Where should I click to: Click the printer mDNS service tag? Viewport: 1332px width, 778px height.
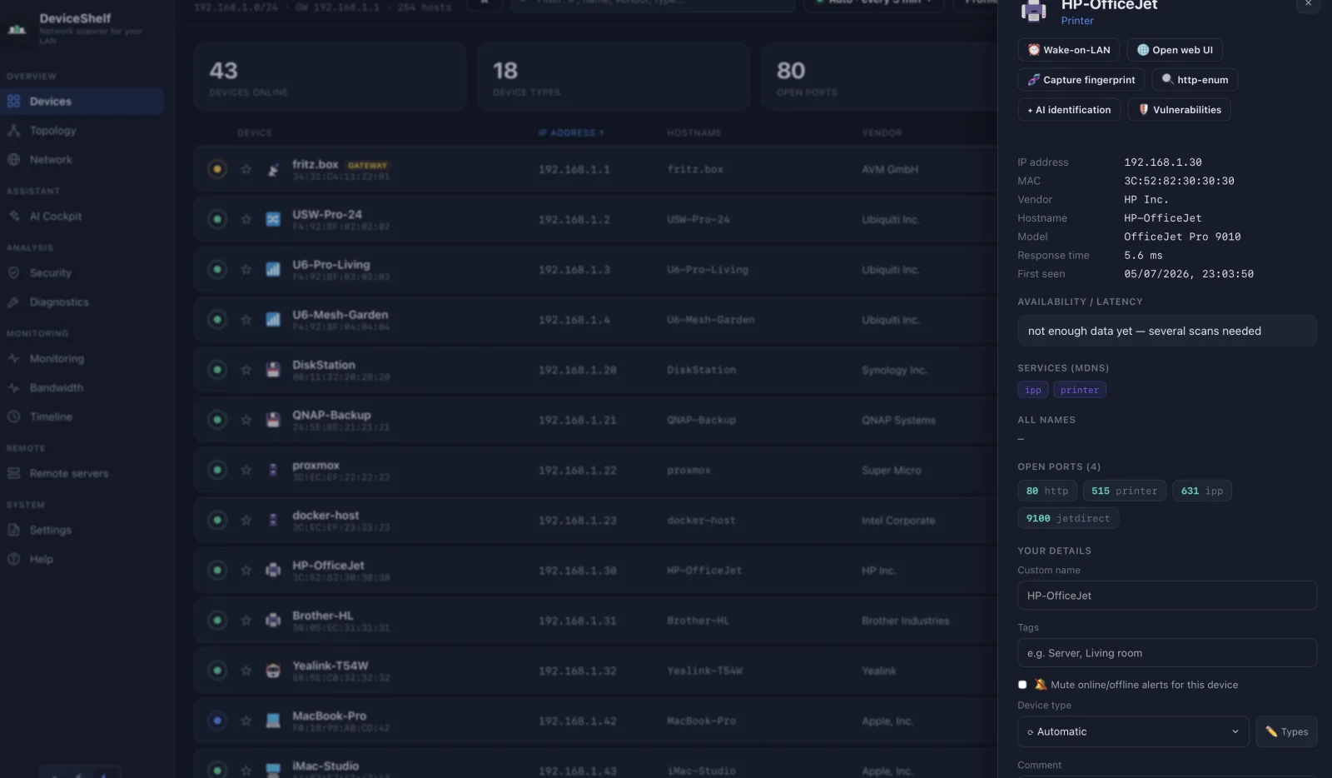1080,390
